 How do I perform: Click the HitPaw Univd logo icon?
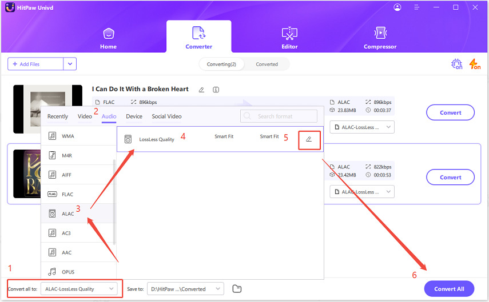tap(10, 7)
